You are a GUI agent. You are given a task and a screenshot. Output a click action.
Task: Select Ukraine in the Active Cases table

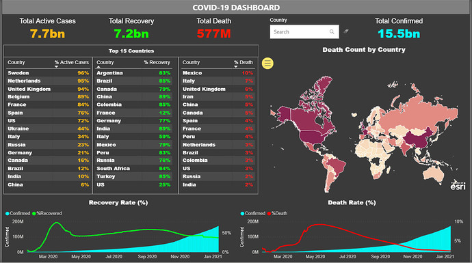[x=18, y=128]
